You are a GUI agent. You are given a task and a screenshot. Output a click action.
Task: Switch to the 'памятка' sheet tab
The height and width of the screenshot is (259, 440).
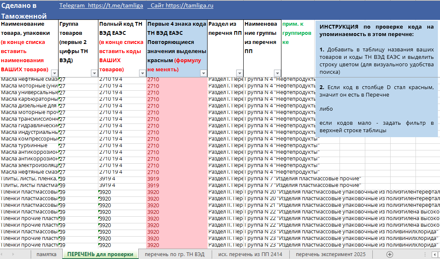pyautogui.click(x=46, y=254)
